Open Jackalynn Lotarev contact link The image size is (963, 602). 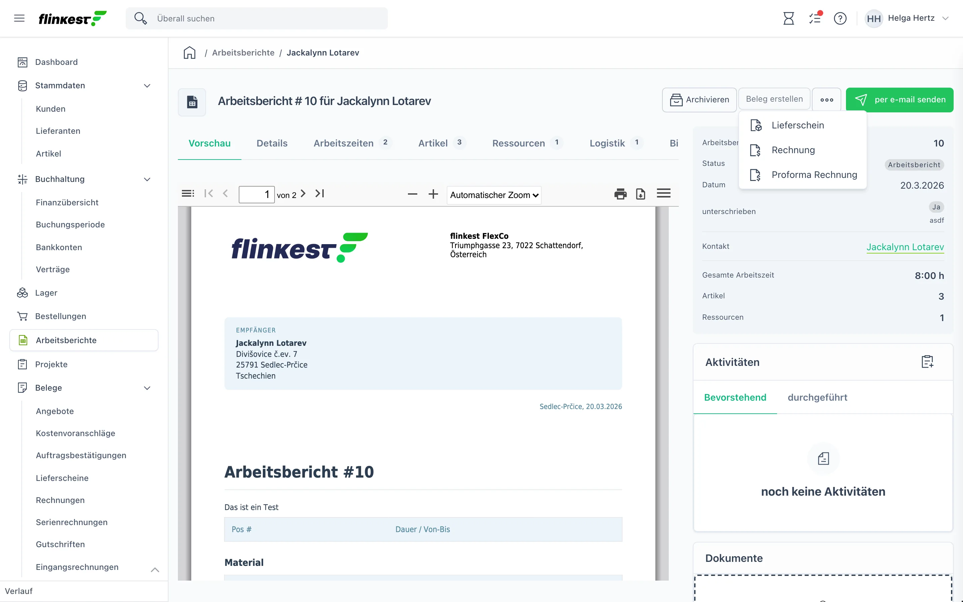coord(905,247)
